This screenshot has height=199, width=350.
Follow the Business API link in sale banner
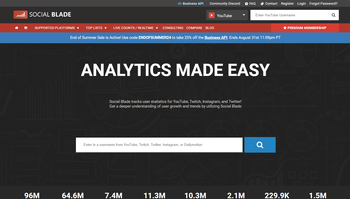216,38
